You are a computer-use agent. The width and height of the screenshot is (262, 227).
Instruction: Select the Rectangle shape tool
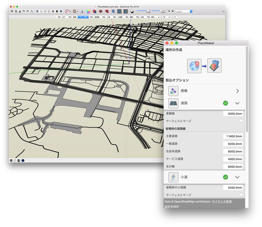coord(75,11)
